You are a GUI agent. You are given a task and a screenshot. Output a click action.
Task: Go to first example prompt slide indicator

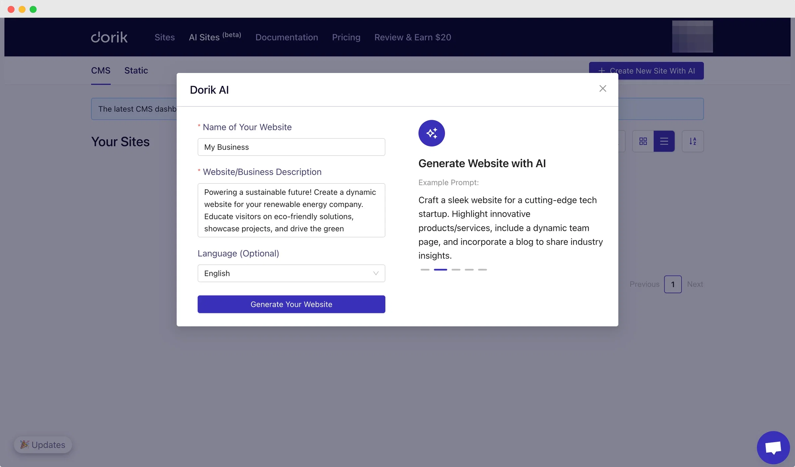[x=425, y=270]
